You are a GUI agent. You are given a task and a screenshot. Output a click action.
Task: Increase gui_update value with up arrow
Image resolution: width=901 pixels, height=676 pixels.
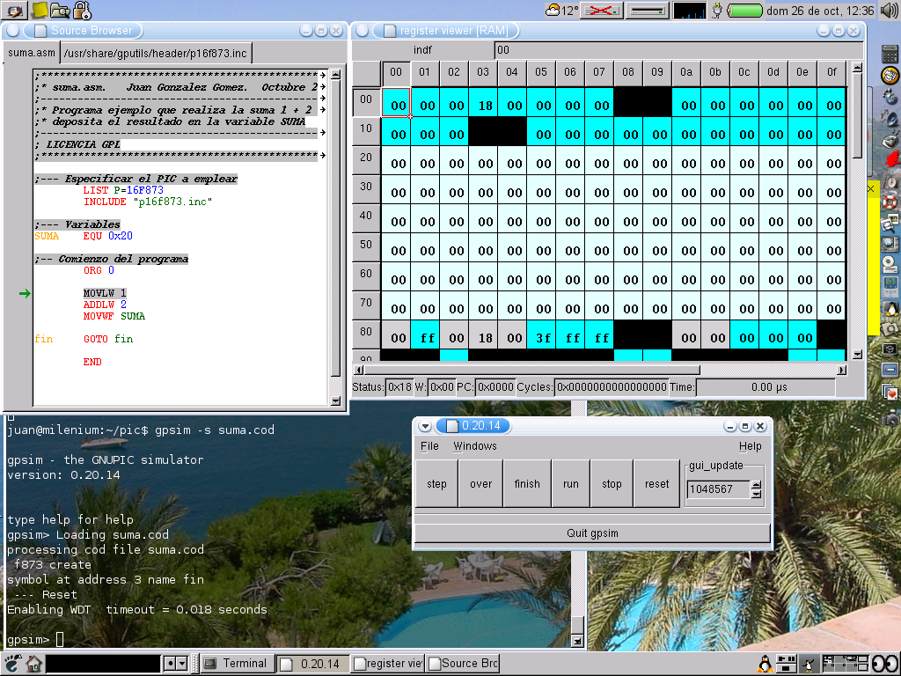[x=756, y=484]
